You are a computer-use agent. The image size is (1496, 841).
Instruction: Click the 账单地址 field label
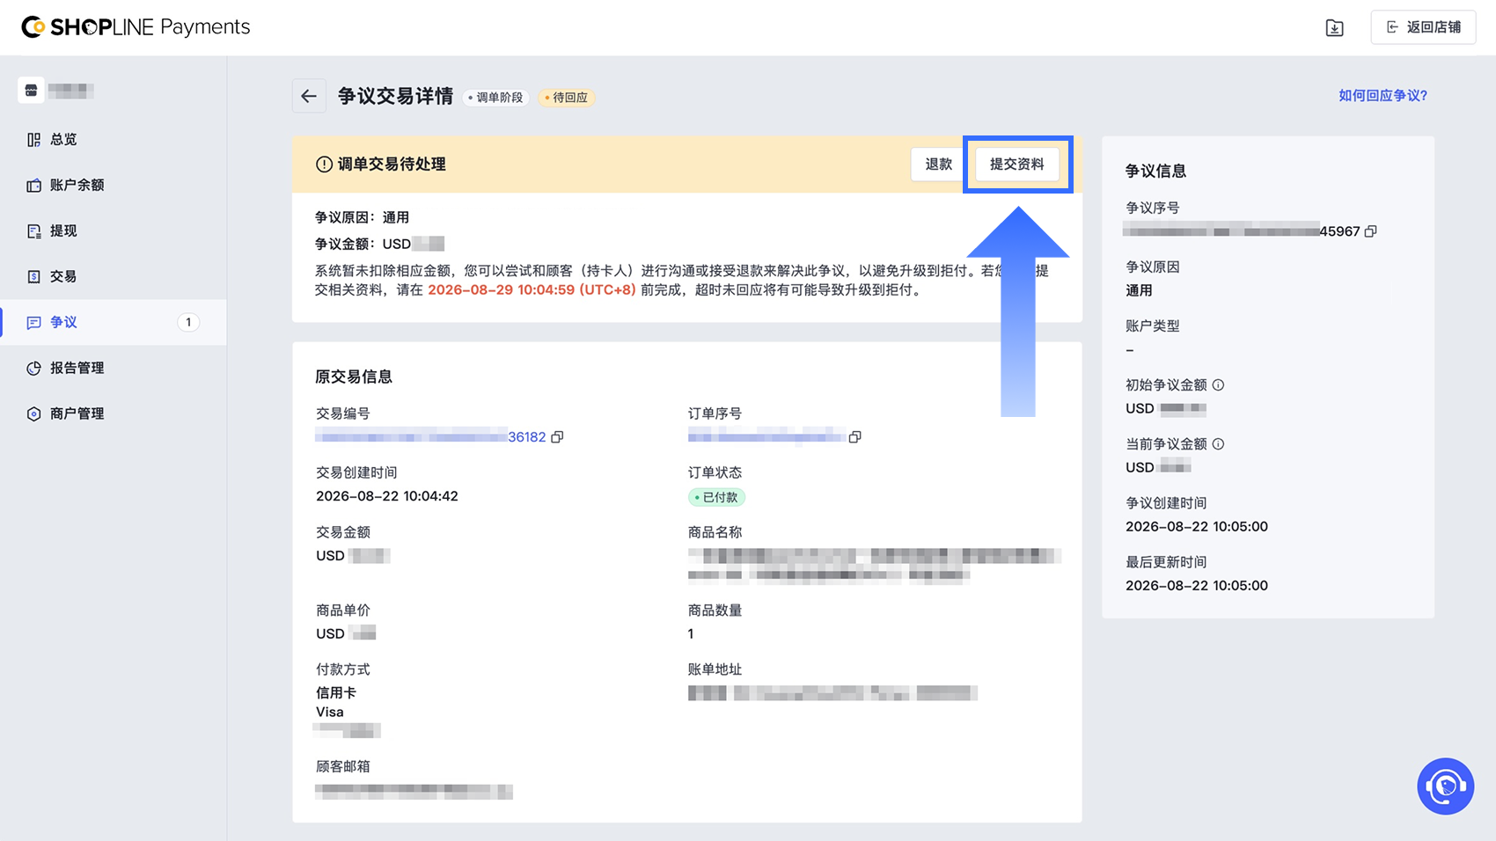pyautogui.click(x=715, y=669)
